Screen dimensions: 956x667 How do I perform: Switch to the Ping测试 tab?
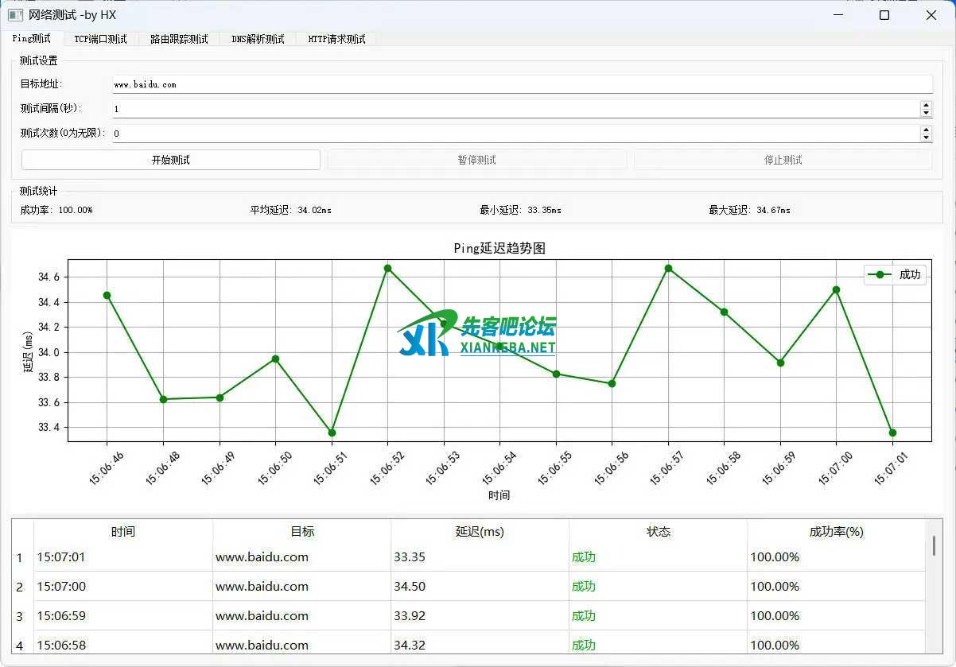[x=32, y=39]
